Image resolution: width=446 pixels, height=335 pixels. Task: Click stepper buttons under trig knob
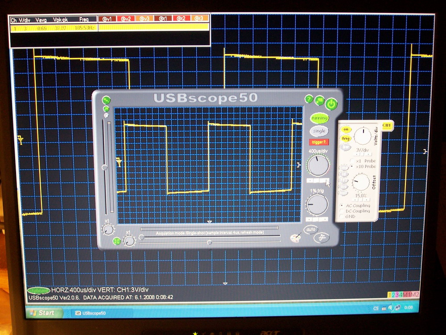(x=317, y=219)
